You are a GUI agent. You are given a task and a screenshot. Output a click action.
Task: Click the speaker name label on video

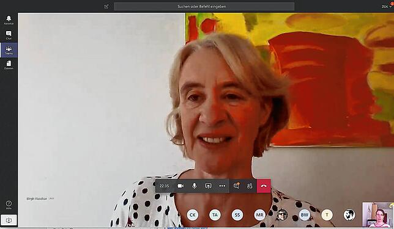[x=37, y=198]
